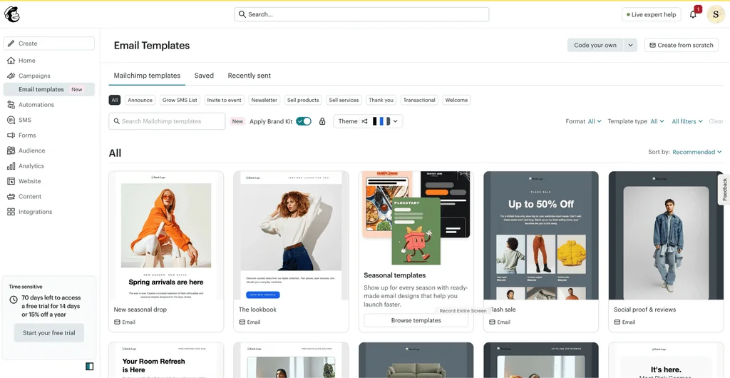This screenshot has width=730, height=378.
Task: Click the Browse templates button
Action: point(416,320)
